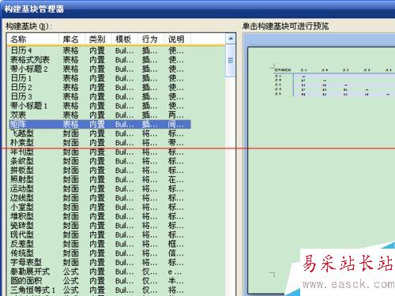Sort list by the 库名 column header

[72, 39]
